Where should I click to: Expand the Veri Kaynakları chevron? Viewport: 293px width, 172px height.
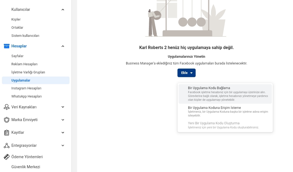click(x=63, y=107)
